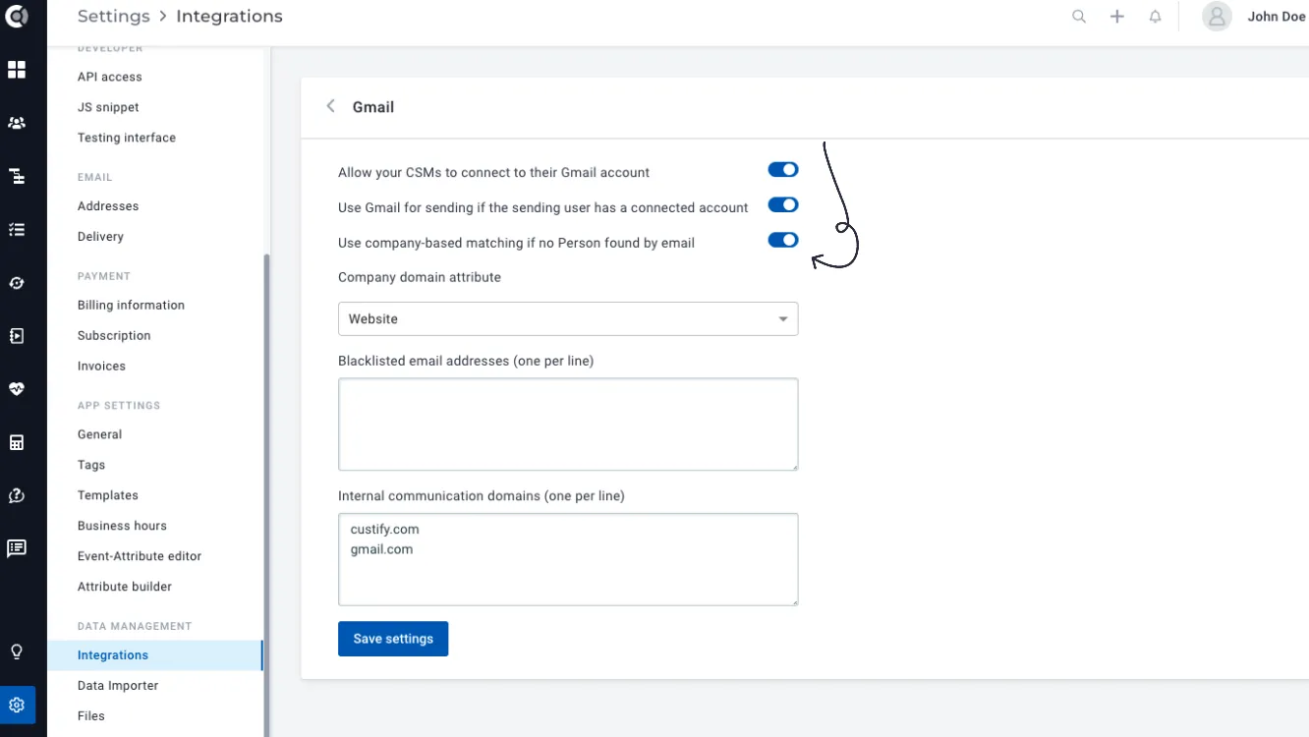
Task: Click the lightbulb icon in left rail
Action: point(17,652)
